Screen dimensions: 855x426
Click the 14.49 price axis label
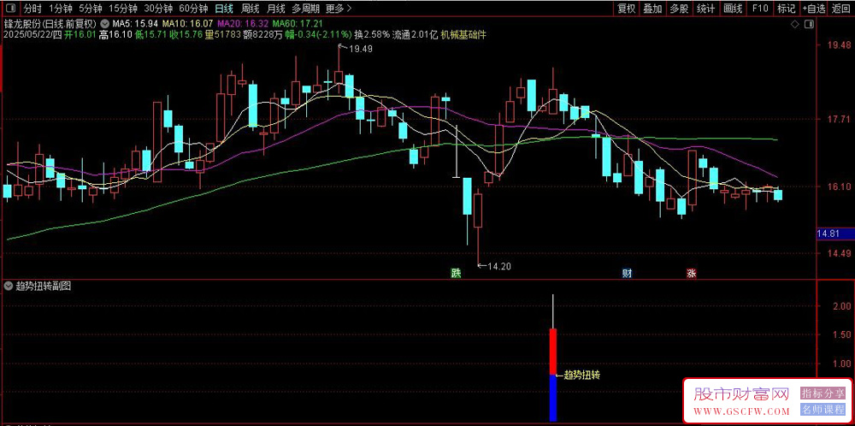coord(840,254)
